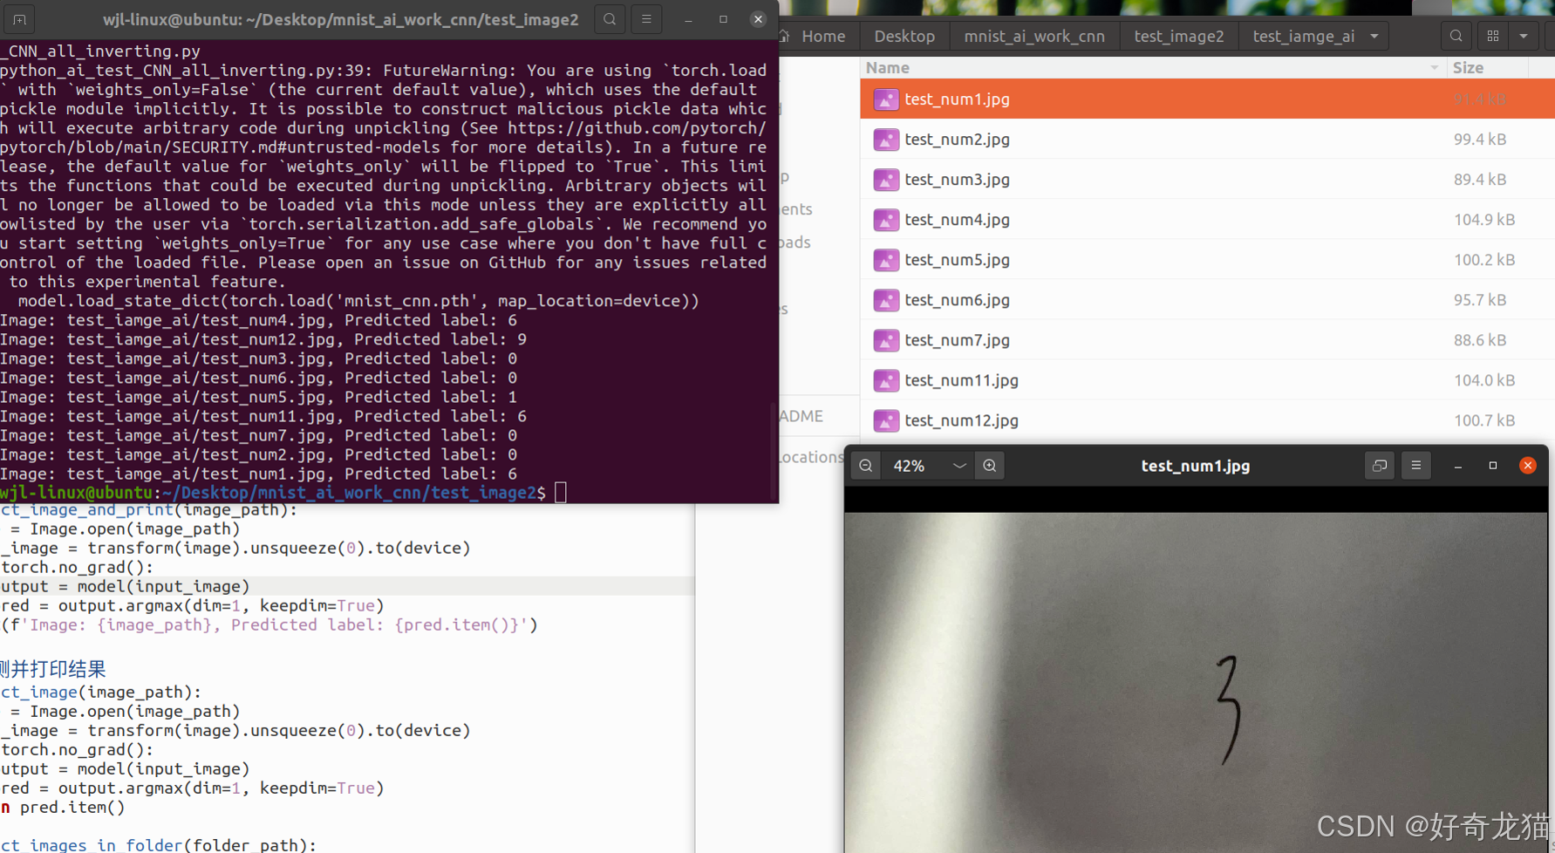Click the 99.4 kB size cell

(x=1480, y=140)
